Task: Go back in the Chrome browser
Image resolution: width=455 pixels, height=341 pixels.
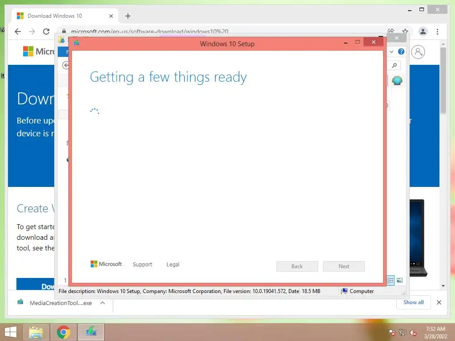Action: pyautogui.click(x=18, y=32)
